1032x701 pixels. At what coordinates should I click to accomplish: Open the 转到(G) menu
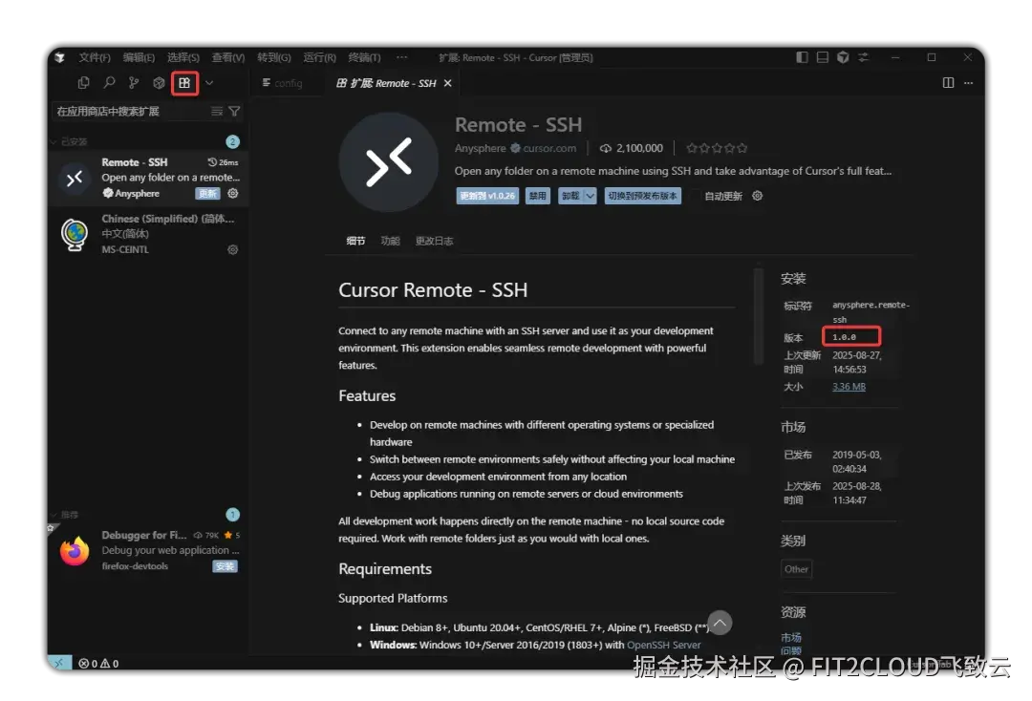tap(274, 58)
